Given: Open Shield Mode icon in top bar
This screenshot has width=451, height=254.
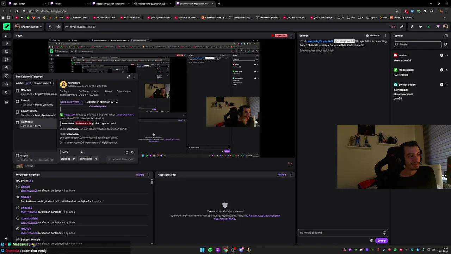Looking at the screenshot, I should (x=58, y=27).
